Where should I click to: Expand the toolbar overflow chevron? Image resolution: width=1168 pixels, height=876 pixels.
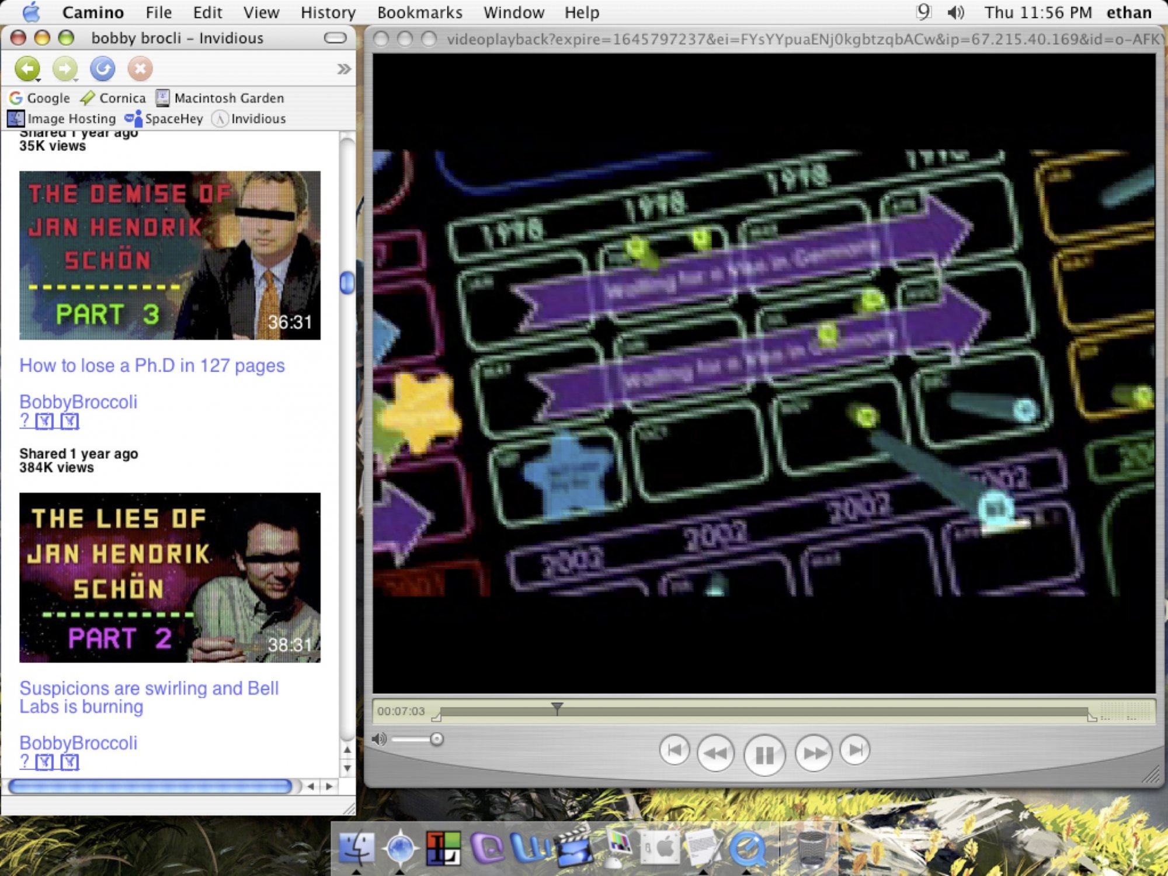[x=344, y=69]
